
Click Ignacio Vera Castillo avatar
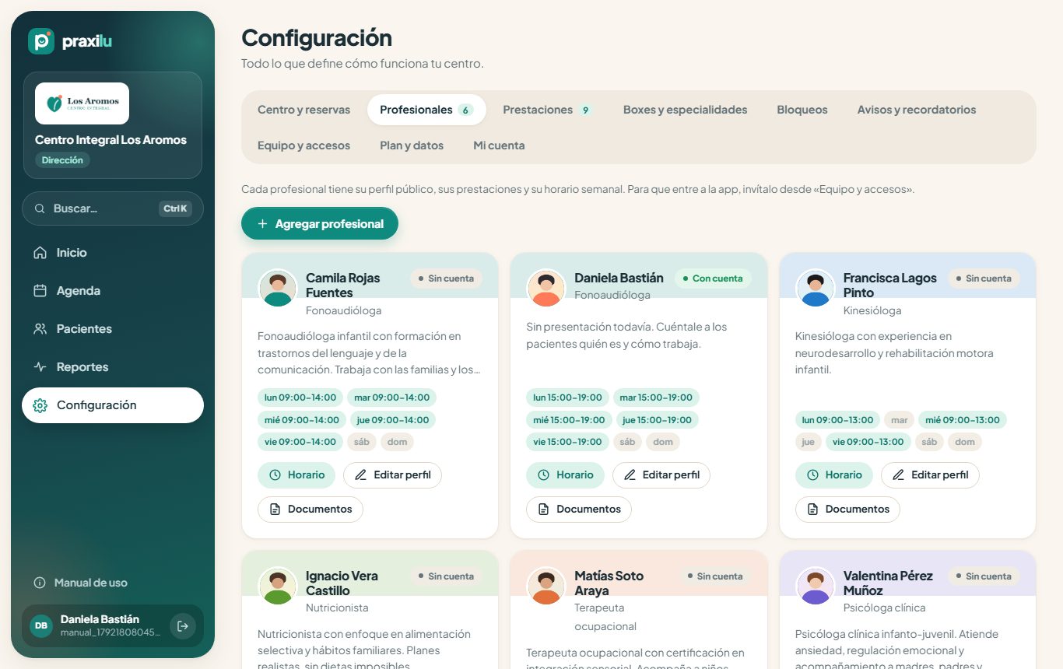(278, 587)
